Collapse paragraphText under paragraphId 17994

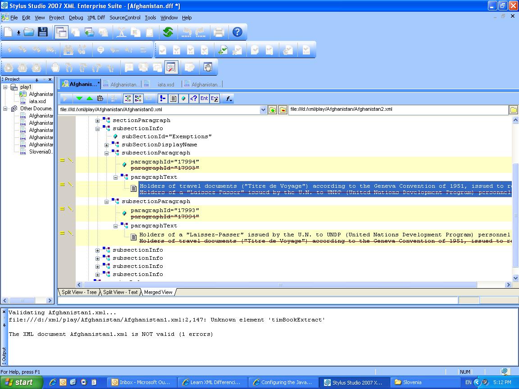coord(115,177)
